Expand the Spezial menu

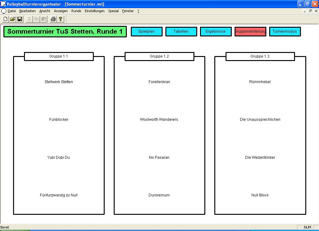click(x=113, y=11)
